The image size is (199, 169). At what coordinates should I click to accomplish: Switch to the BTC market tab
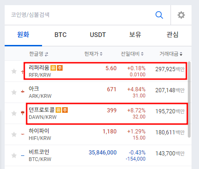click(x=61, y=35)
